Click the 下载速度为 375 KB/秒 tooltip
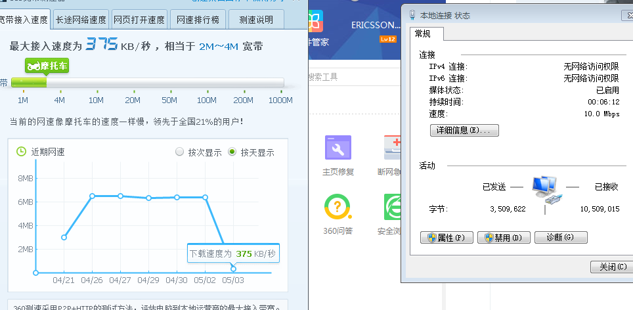Screen dimensions: 633x310 click(x=233, y=254)
